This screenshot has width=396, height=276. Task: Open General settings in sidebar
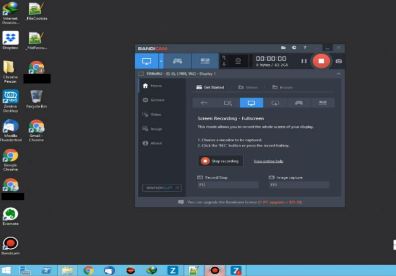[163, 100]
